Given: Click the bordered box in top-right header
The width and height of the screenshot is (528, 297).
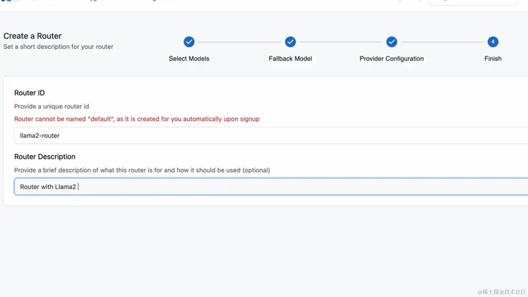Looking at the screenshot, I should tap(472, 2).
